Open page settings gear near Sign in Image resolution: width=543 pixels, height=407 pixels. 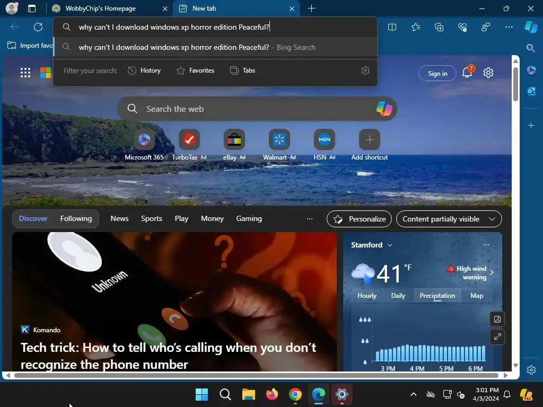point(488,73)
